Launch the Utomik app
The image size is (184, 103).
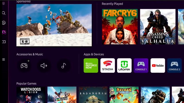coord(124,66)
